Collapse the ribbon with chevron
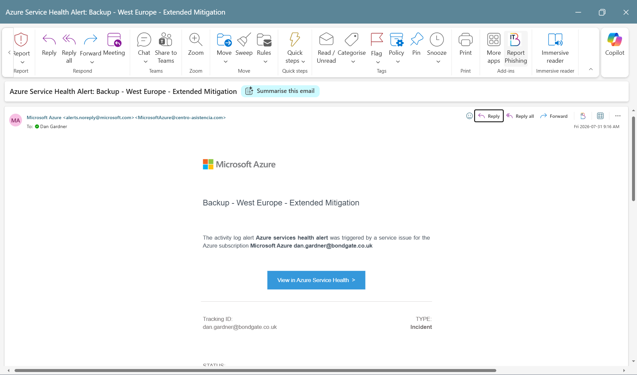This screenshot has height=375, width=637. click(591, 69)
